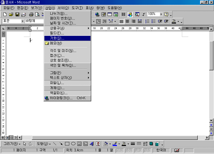Select the Arrow drawing tool

pos(61,144)
